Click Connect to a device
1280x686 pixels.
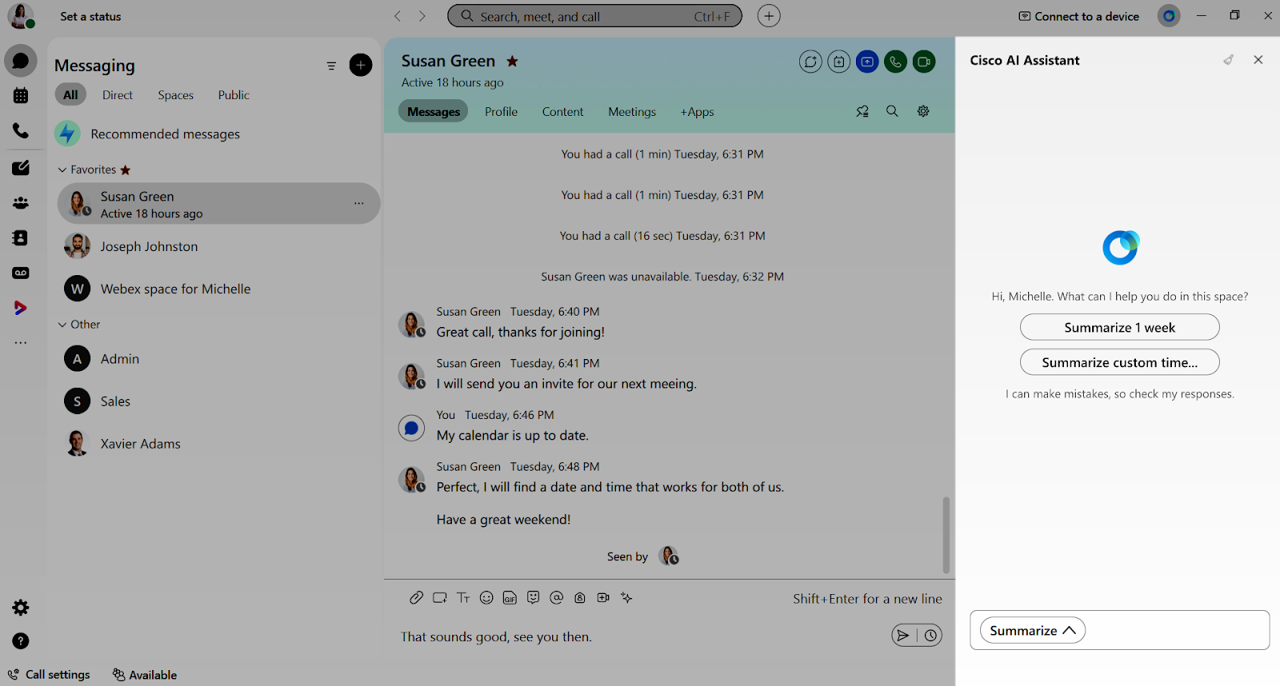(x=1078, y=16)
